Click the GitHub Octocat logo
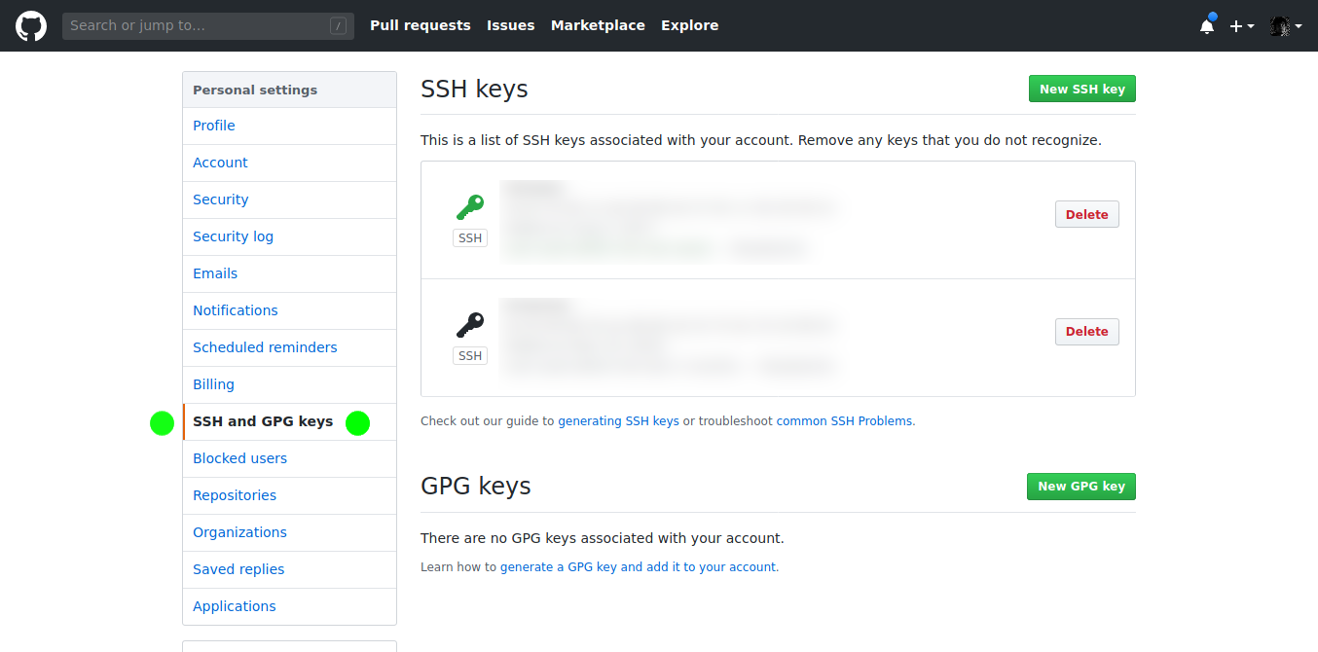The image size is (1318, 652). (31, 26)
